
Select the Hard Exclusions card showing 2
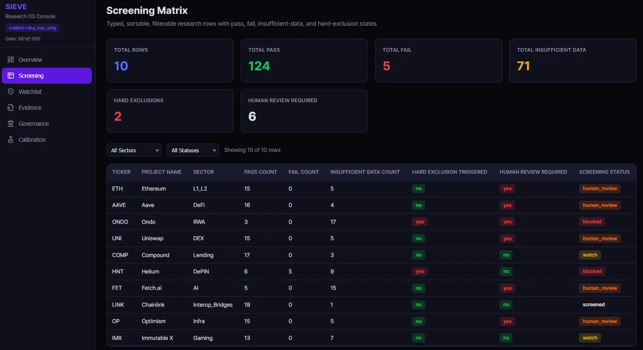click(170, 111)
